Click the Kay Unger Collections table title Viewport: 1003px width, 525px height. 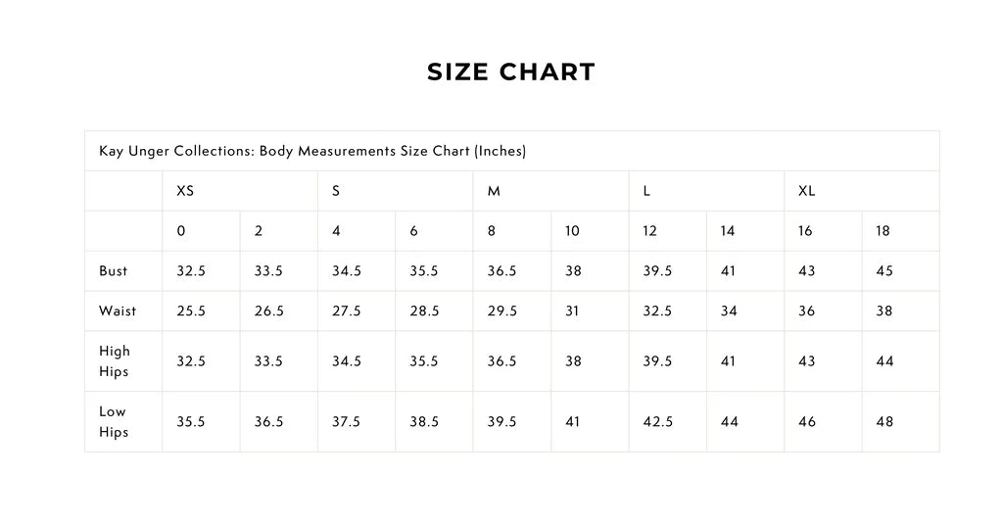coord(312,151)
